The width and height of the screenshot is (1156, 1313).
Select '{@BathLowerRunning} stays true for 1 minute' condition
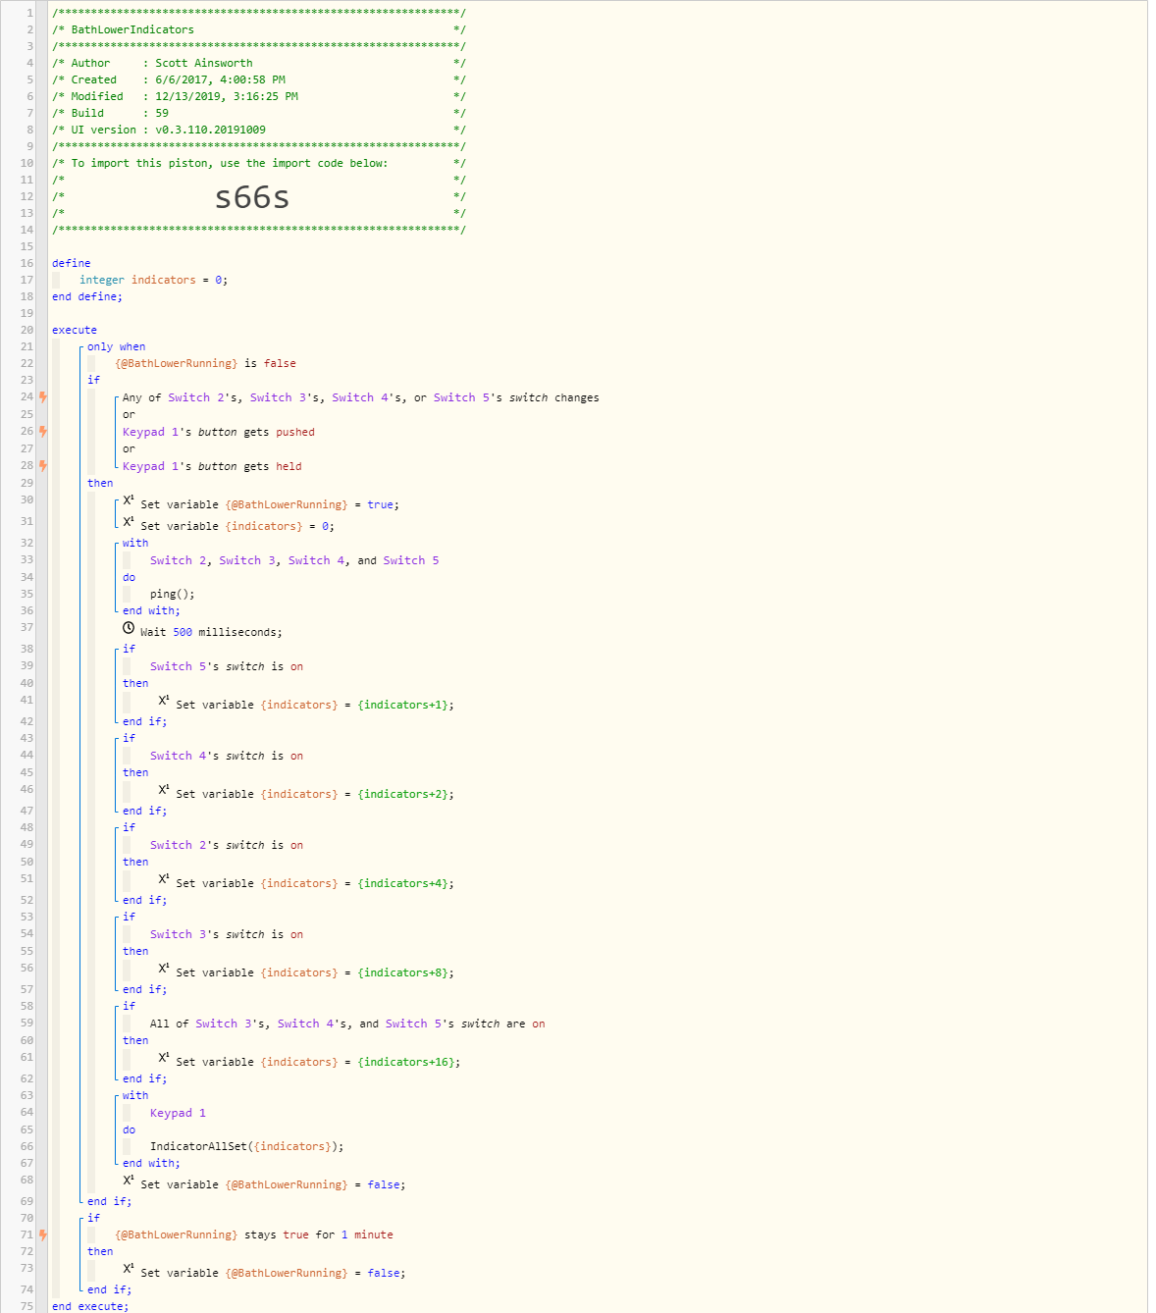(x=254, y=1234)
